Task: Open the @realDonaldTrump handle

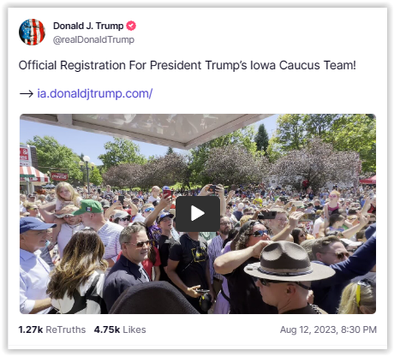Action: [x=93, y=39]
